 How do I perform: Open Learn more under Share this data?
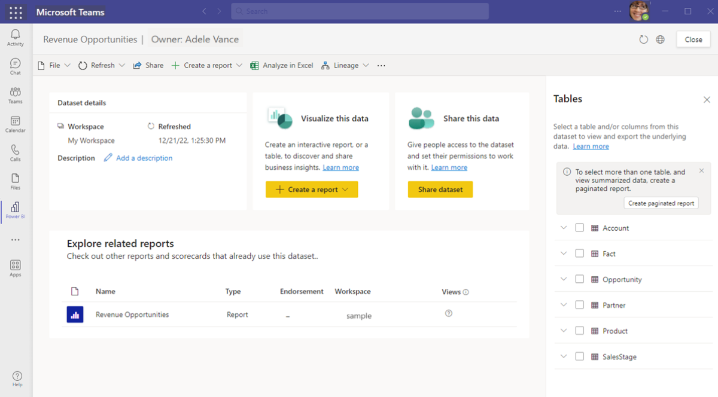[x=449, y=167]
